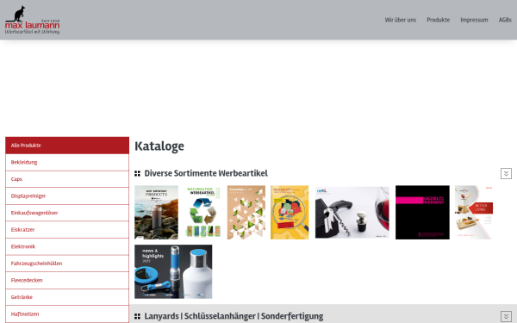This screenshot has width=517, height=323.
Task: Open the Nachhaltige Werbeartikel catalog cover
Action: [x=202, y=212]
